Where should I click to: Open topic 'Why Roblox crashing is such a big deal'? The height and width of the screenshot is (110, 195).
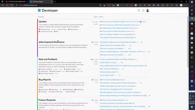pos(118,42)
